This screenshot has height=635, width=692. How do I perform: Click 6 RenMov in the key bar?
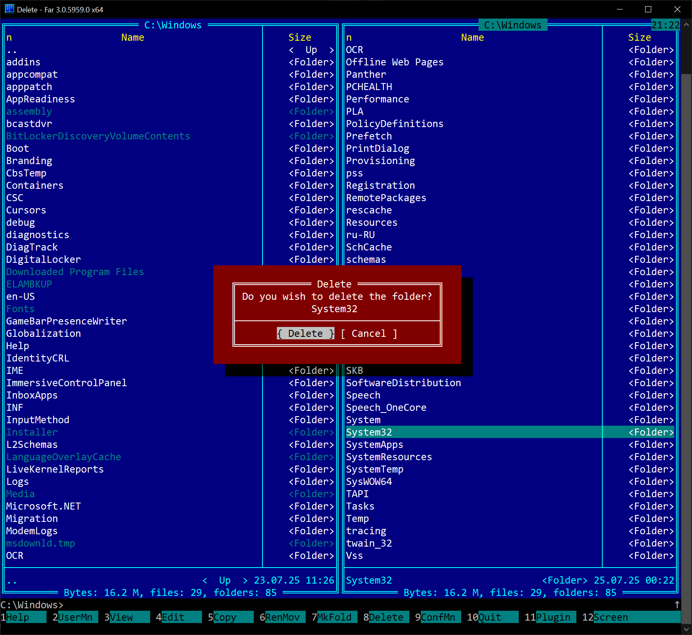(283, 617)
